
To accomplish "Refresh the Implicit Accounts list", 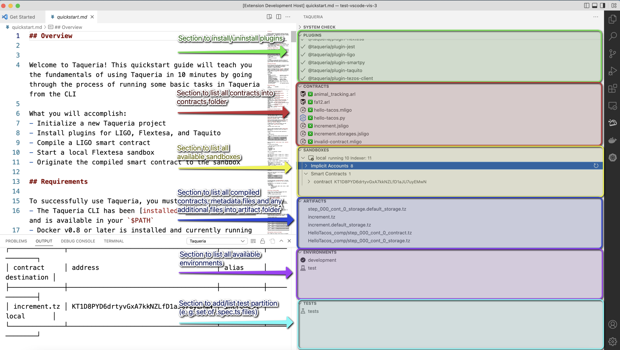I will coord(596,166).
